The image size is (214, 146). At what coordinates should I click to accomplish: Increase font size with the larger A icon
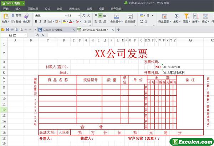(x=84, y=16)
